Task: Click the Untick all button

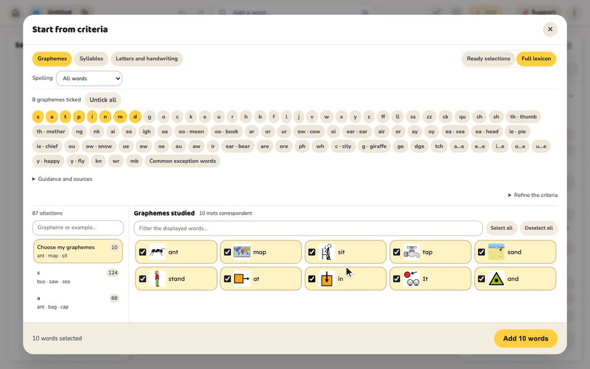Action: pyautogui.click(x=103, y=100)
